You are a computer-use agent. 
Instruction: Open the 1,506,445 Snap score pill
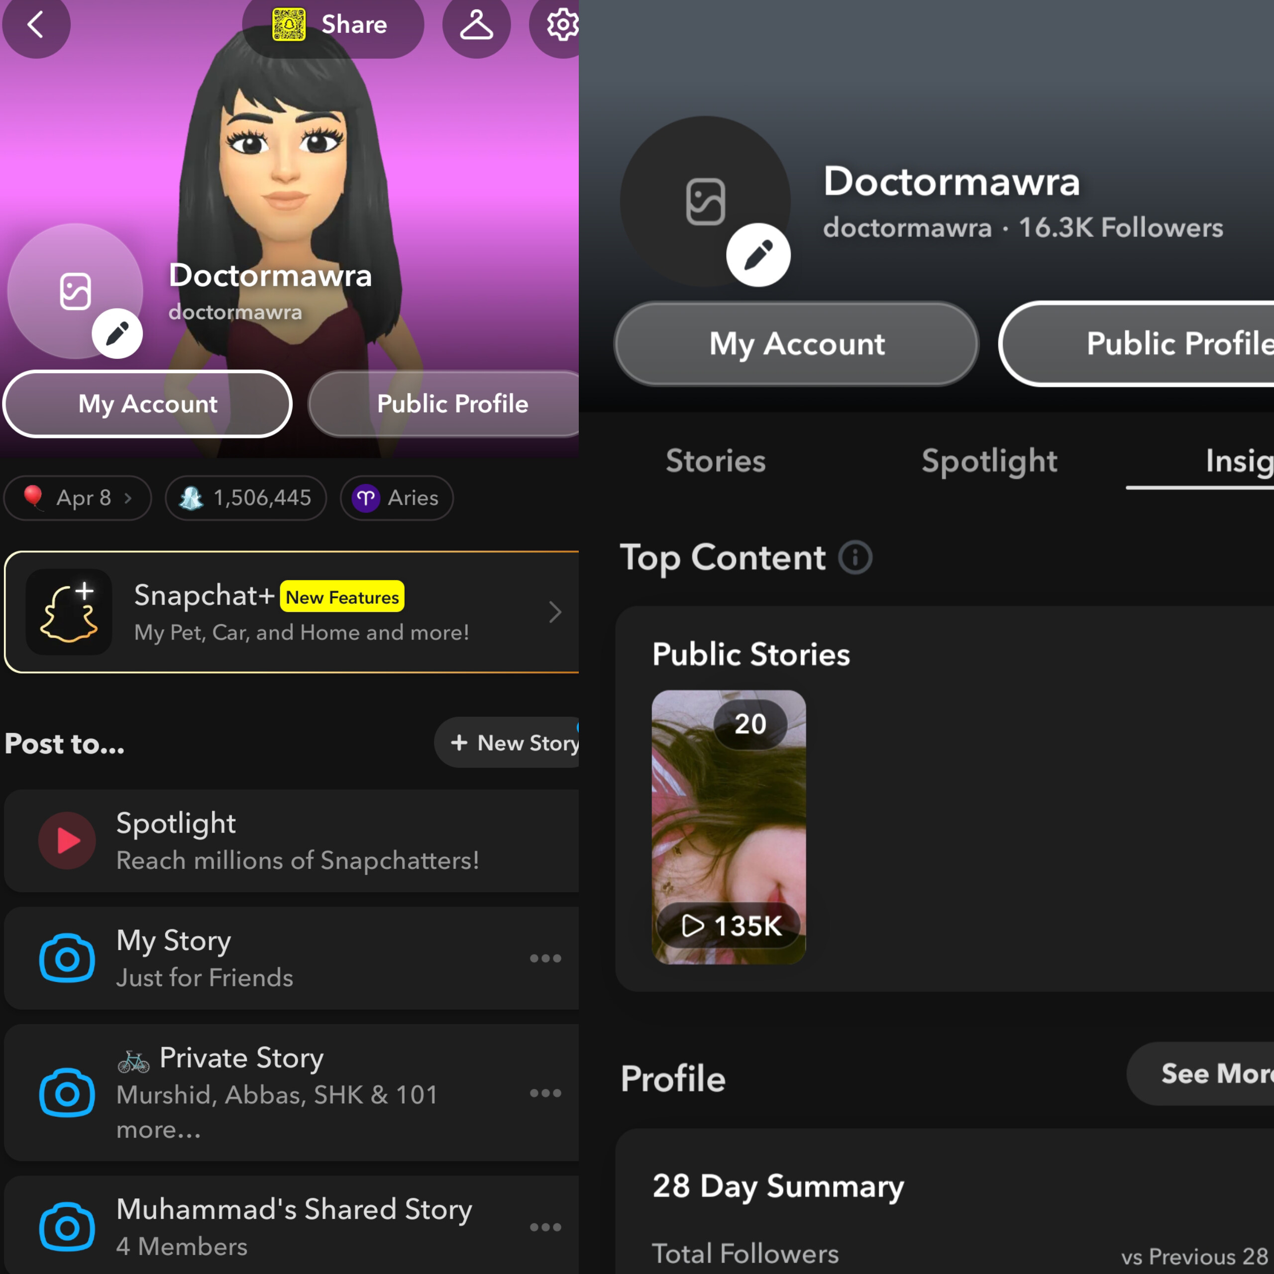click(246, 498)
